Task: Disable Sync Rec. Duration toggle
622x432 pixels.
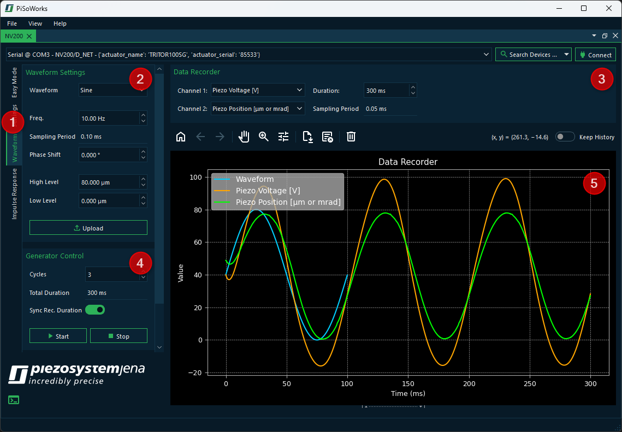Action: pos(95,310)
